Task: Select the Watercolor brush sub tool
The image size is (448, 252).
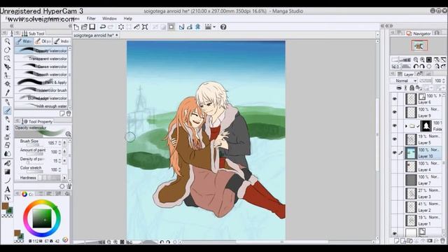Action: tap(41, 90)
